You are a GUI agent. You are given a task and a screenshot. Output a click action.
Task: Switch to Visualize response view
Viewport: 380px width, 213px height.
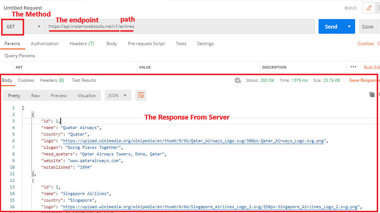tap(86, 95)
